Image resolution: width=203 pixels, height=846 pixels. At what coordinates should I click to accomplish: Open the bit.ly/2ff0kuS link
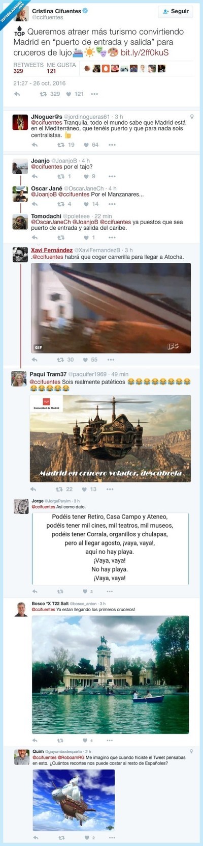145,52
